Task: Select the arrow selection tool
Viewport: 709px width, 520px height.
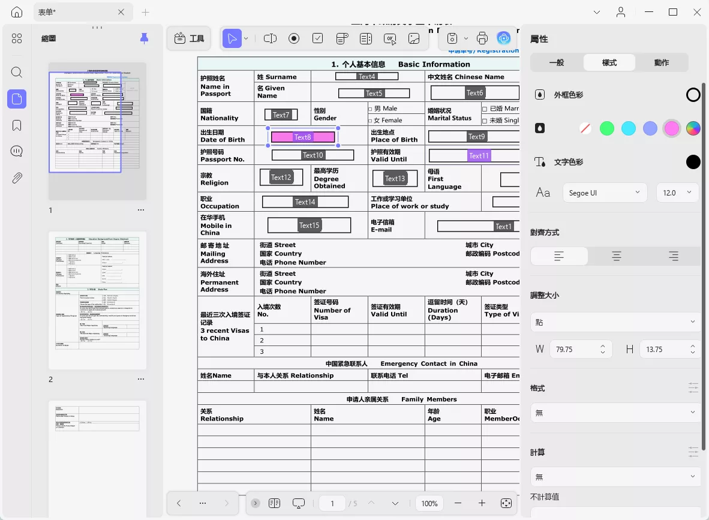Action: (232, 38)
